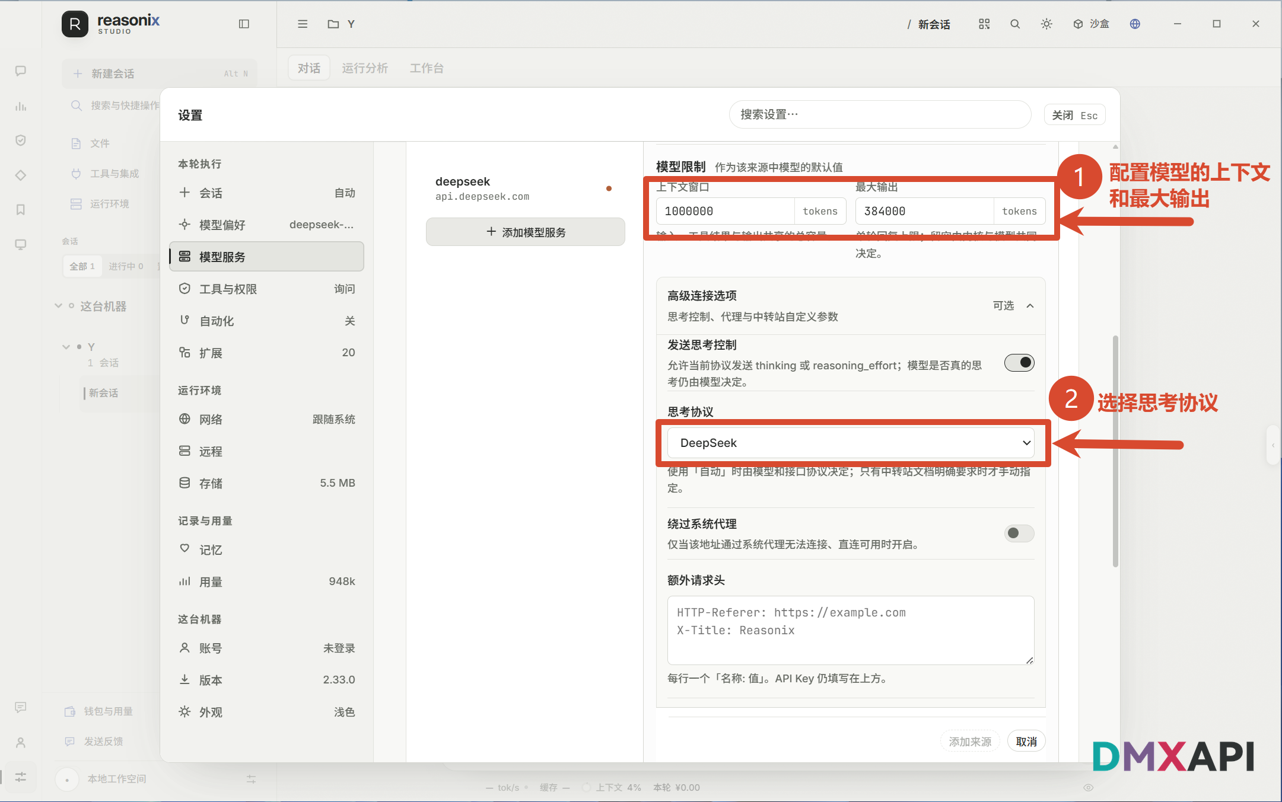Select 模型服务 in settings menu
Viewport: 1282px width, 802px height.
click(x=267, y=257)
